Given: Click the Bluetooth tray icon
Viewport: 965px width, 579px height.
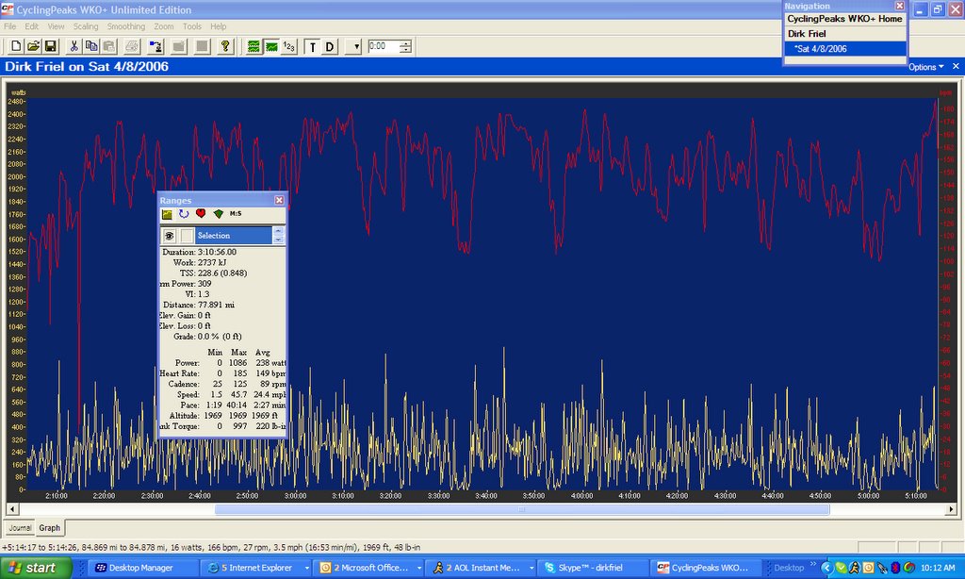Looking at the screenshot, I should pos(896,568).
